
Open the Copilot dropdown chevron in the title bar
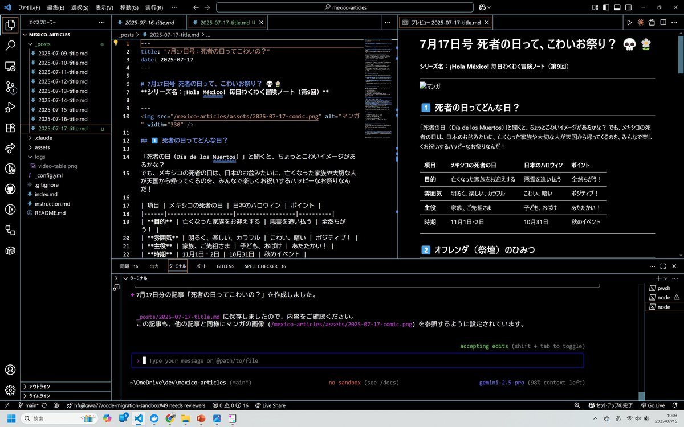click(489, 7)
